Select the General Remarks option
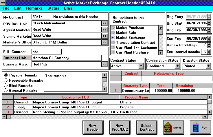This screenshot has height=137, width=213. [x=21, y=91]
